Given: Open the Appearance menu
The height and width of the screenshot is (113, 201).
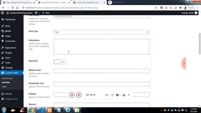Looking at the screenshot, I should point(11,48).
